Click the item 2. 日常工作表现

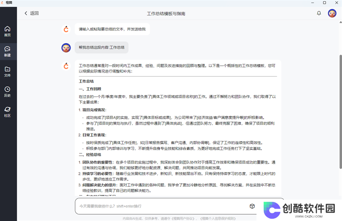(92, 135)
